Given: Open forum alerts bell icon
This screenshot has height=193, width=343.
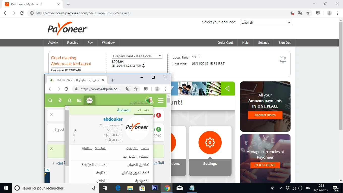Looking at the screenshot, I should pyautogui.click(x=70, y=101).
